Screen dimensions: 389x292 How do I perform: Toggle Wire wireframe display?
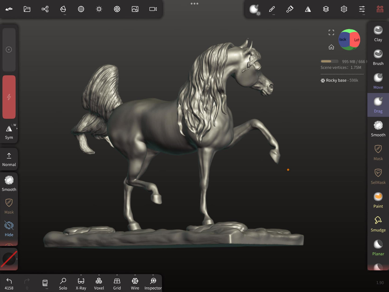[135, 284]
